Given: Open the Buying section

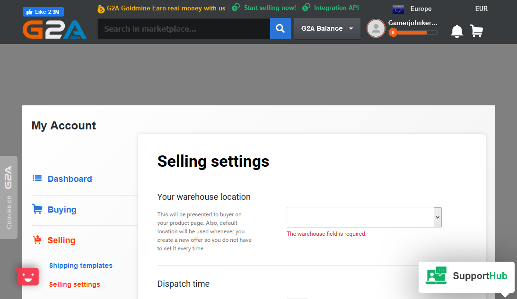Looking at the screenshot, I should click(62, 210).
